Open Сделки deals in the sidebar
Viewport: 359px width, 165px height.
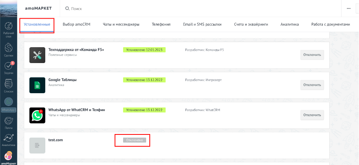(8, 50)
